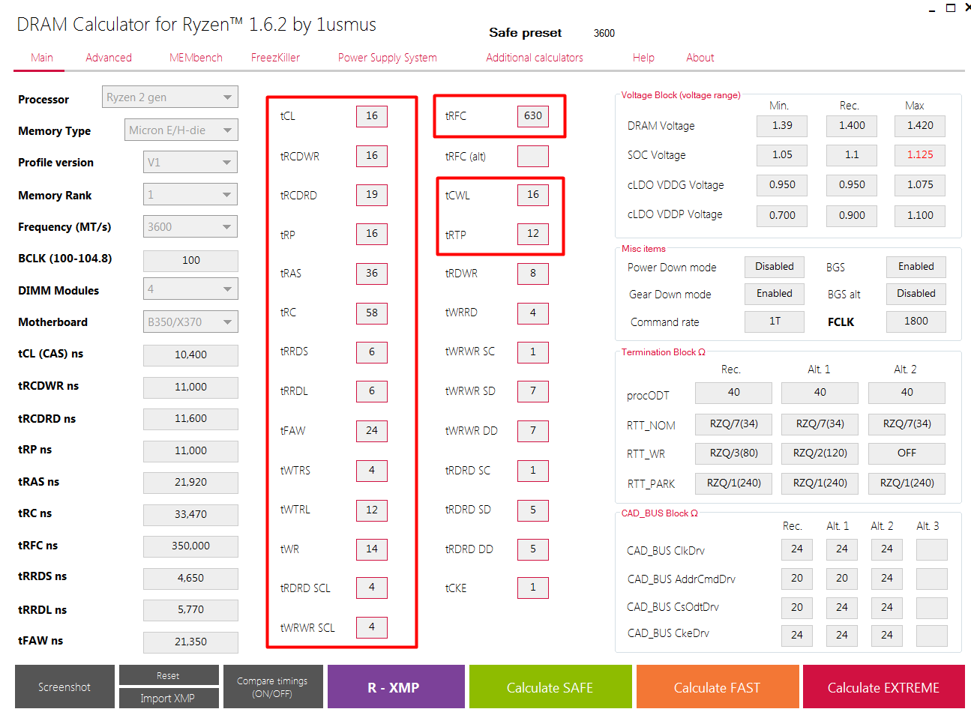The height and width of the screenshot is (718, 971).
Task: Show the About tab
Action: [x=700, y=58]
